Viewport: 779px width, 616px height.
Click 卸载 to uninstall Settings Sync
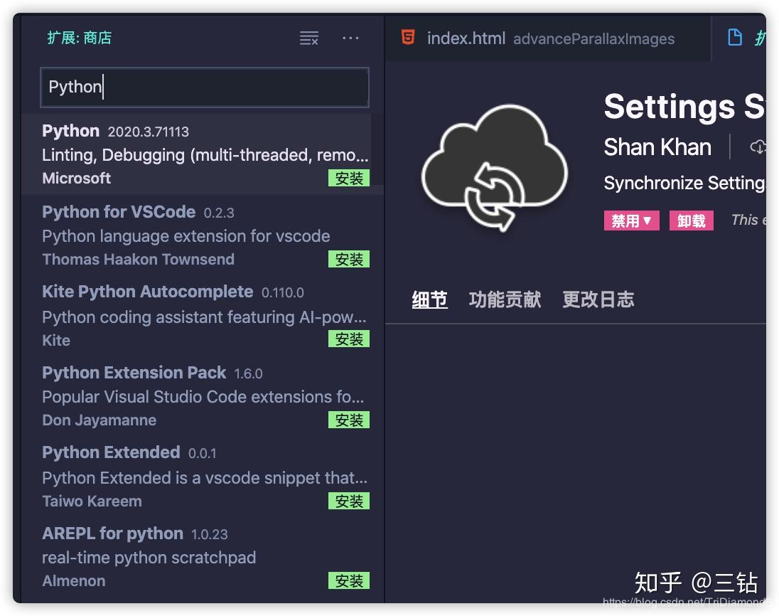[691, 220]
